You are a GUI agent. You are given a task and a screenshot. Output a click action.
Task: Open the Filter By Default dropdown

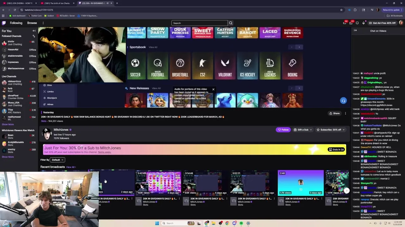pos(57,160)
